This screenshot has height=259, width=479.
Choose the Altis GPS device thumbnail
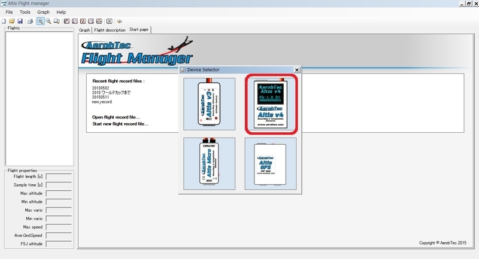(271, 163)
